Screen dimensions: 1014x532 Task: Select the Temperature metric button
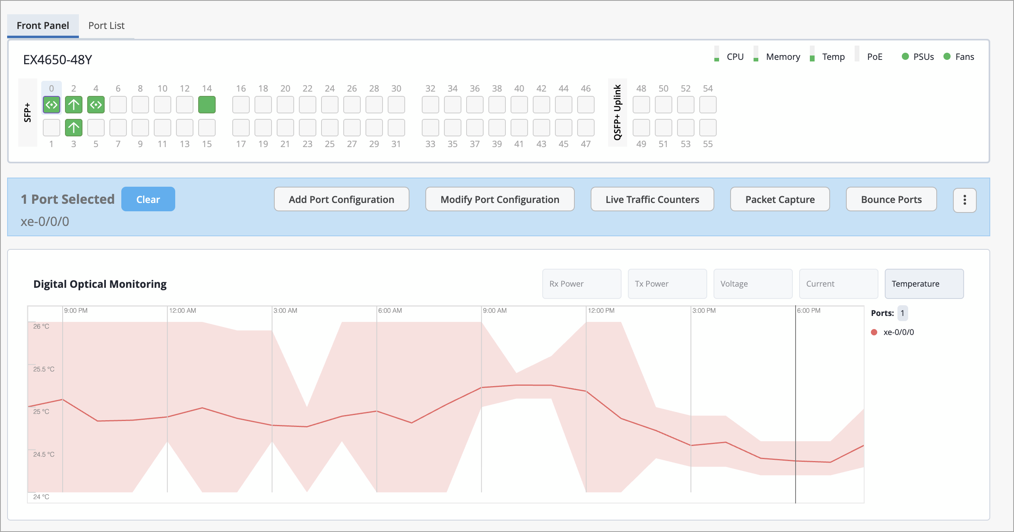[924, 283]
